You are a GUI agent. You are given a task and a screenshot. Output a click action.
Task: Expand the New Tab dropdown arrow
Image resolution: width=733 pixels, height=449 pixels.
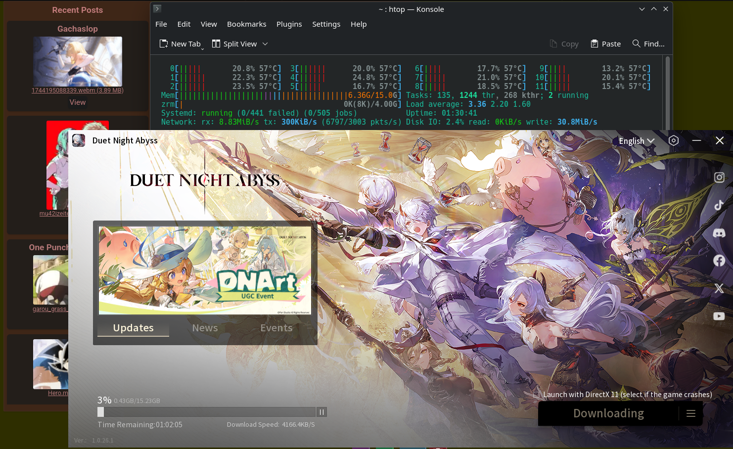coord(202,48)
